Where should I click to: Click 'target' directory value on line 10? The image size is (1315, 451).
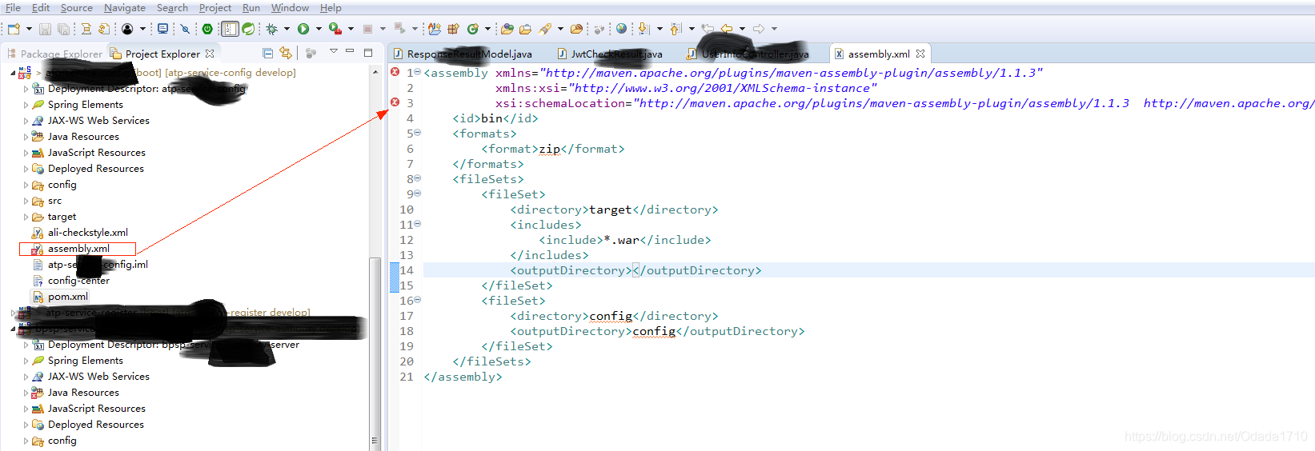click(x=611, y=210)
